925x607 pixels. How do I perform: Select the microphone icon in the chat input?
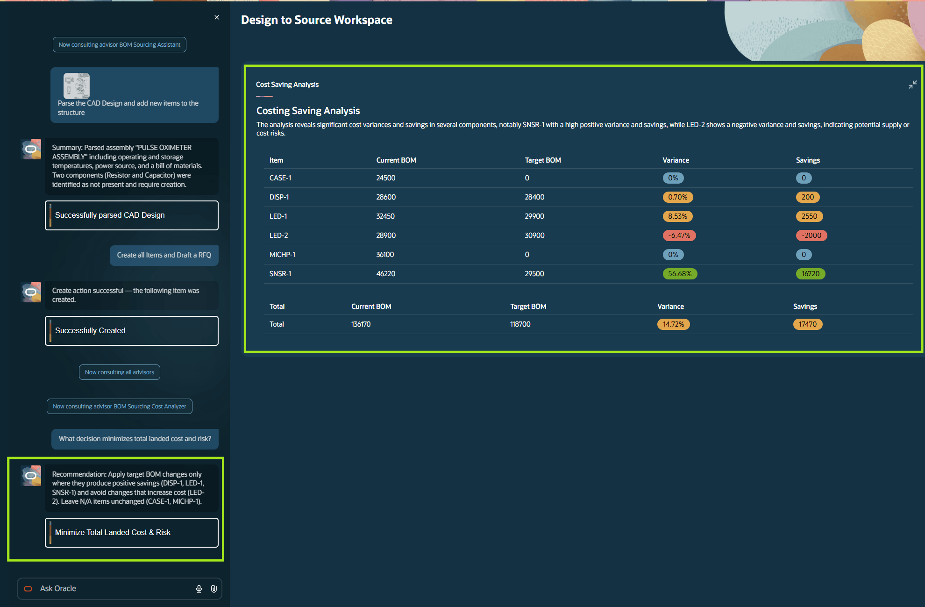(199, 589)
